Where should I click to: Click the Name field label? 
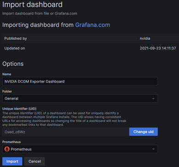click(7, 74)
